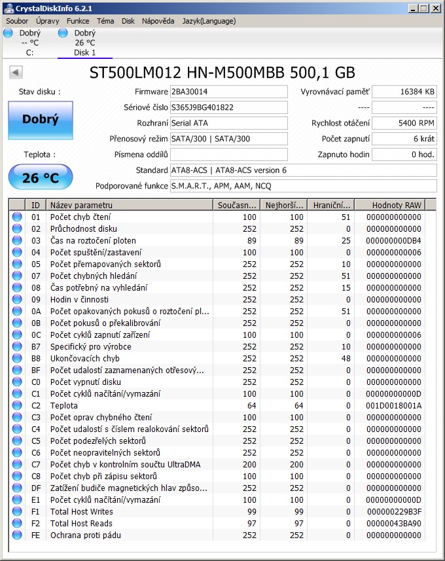Select the Disk 1 tab
This screenshot has width=445, height=561.
point(85,43)
